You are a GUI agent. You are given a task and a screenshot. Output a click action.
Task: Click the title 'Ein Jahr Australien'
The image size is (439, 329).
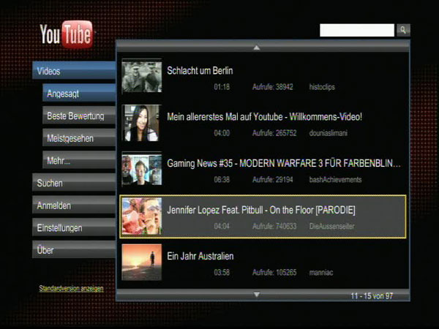200,256
